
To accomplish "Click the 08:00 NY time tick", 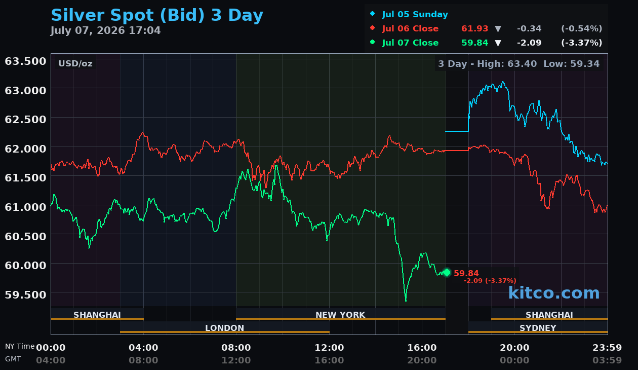I will pos(236,348).
